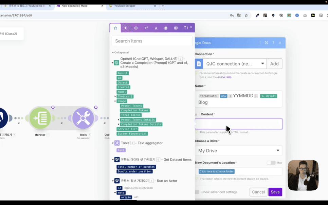Open the Connection dropdown

coord(235,64)
